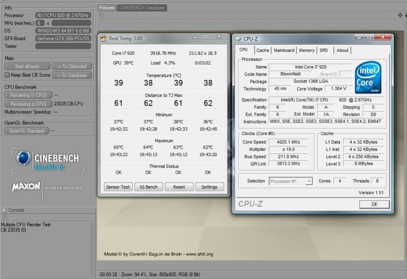Click the 3918.76 MHz reading in Real Temp
407x279 pixels.
coord(163,53)
